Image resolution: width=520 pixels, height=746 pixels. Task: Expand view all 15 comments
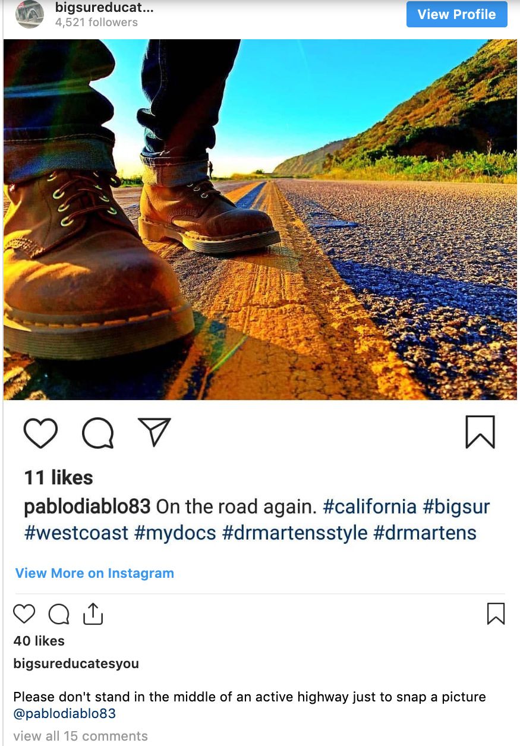click(x=80, y=736)
